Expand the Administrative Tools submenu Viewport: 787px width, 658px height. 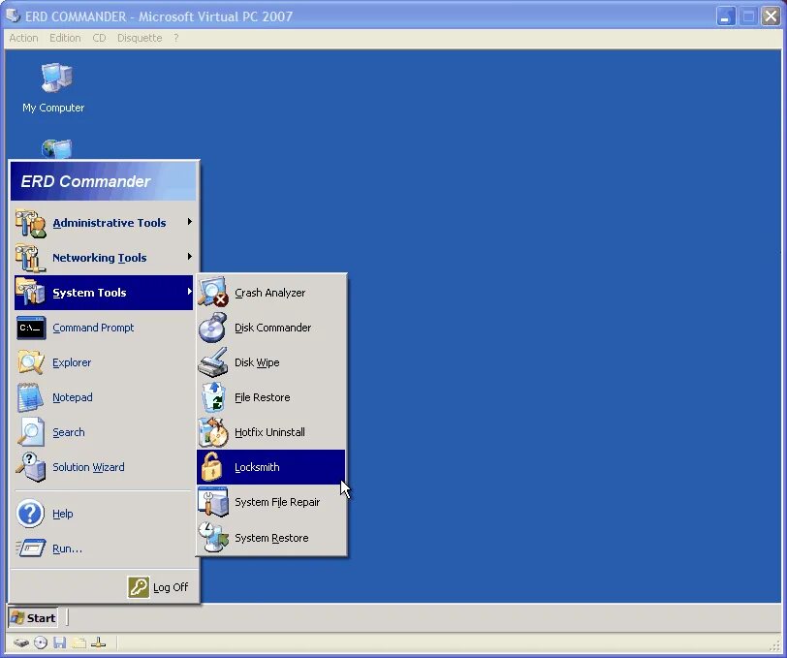pos(107,222)
